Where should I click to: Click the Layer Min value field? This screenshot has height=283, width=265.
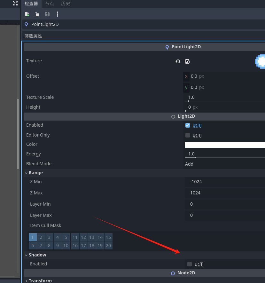[225, 204]
